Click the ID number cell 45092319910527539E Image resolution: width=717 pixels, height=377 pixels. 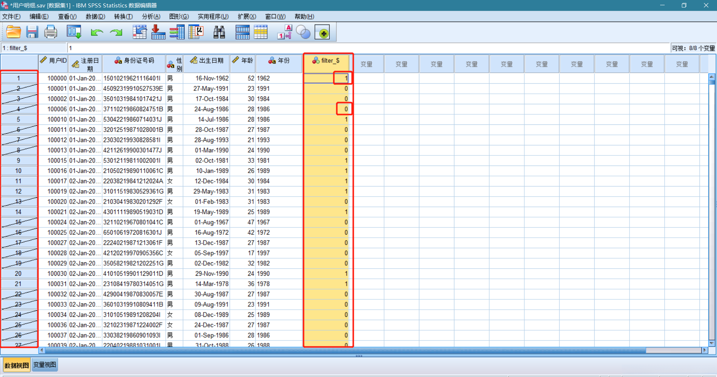[x=134, y=89]
